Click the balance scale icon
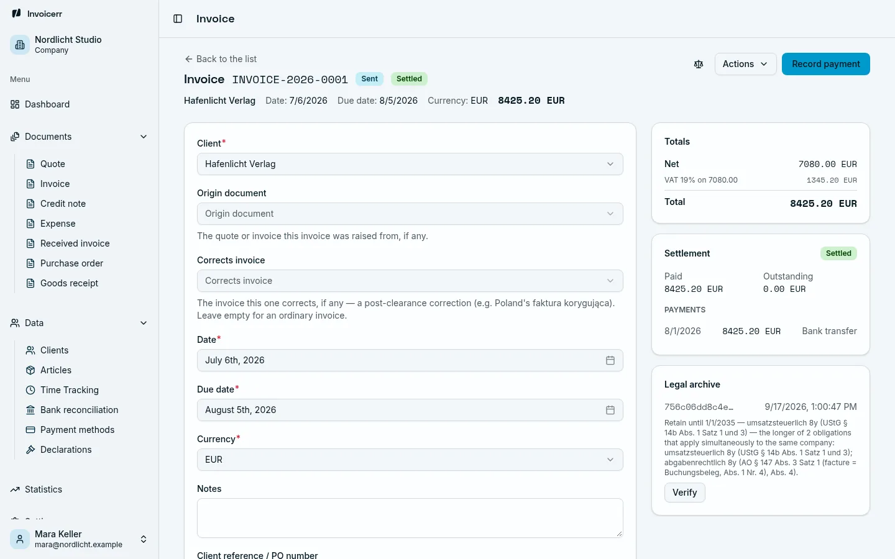 (x=699, y=64)
